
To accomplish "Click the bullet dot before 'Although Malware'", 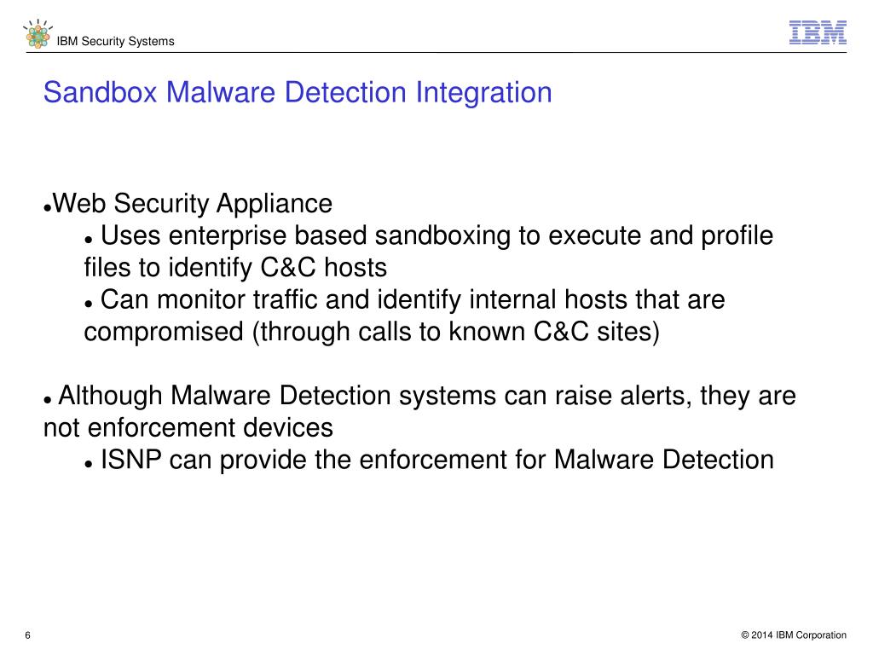I will point(48,401).
